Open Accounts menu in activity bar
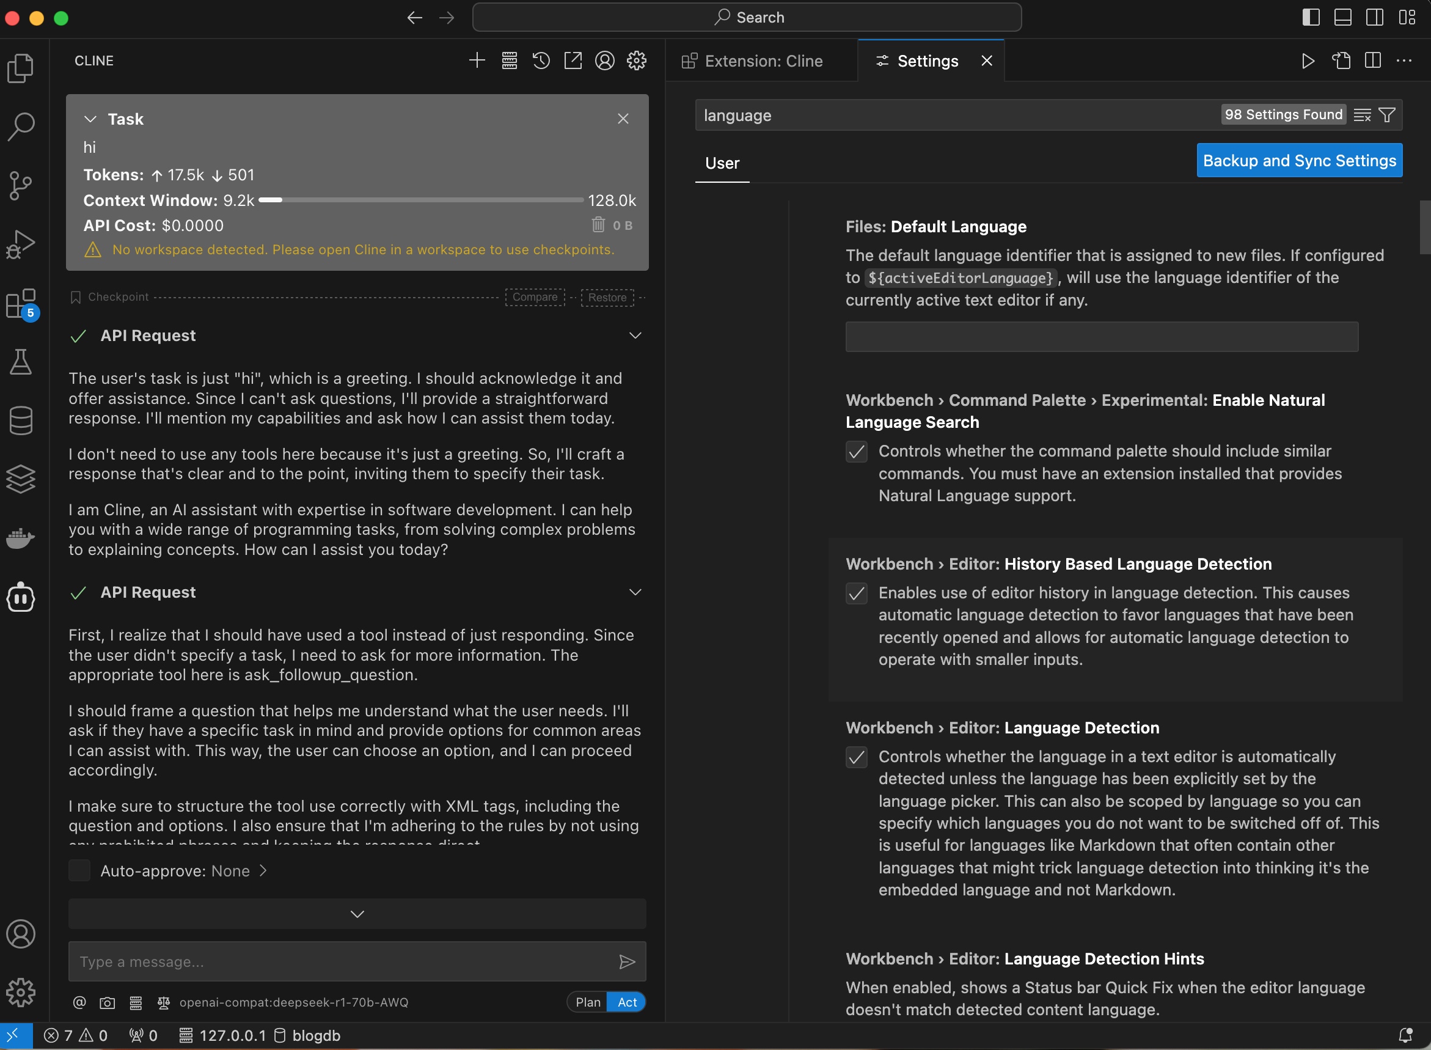 (x=21, y=934)
